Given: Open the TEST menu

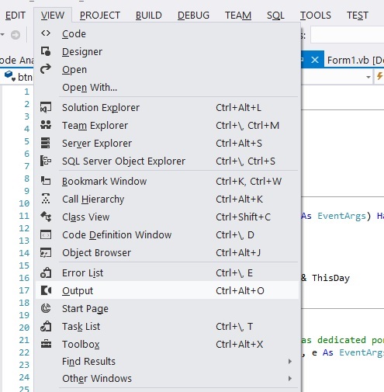Looking at the screenshot, I should (x=358, y=16).
